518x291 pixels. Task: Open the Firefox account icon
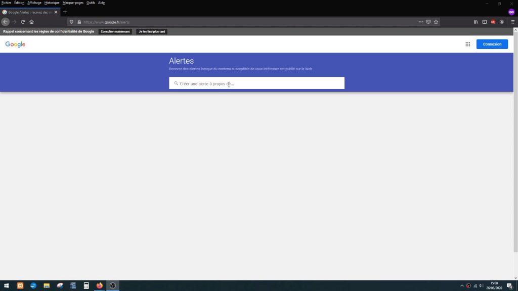click(x=501, y=22)
